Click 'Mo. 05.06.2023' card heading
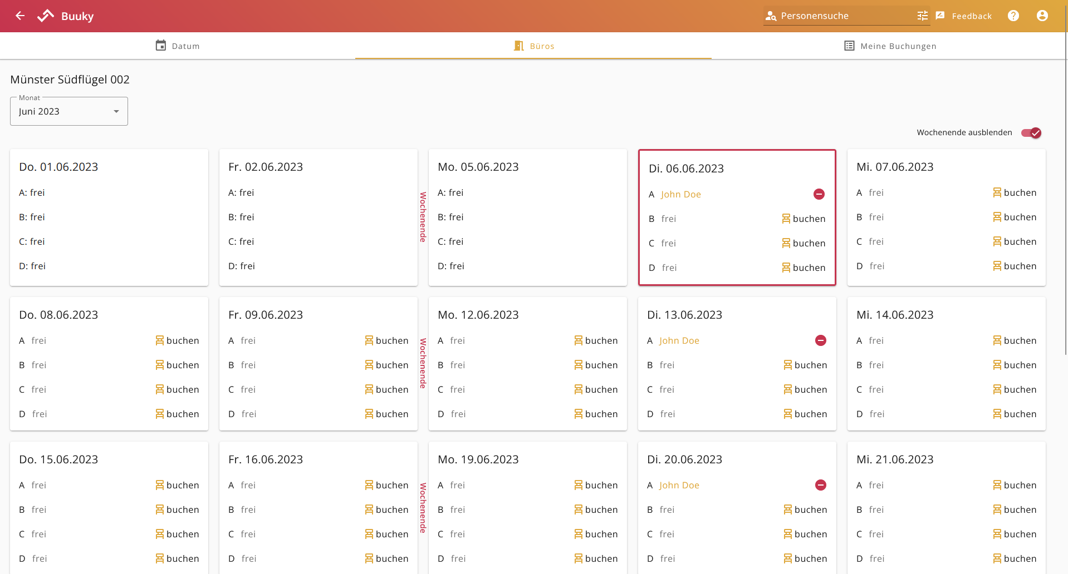Image resolution: width=1068 pixels, height=574 pixels. point(478,167)
